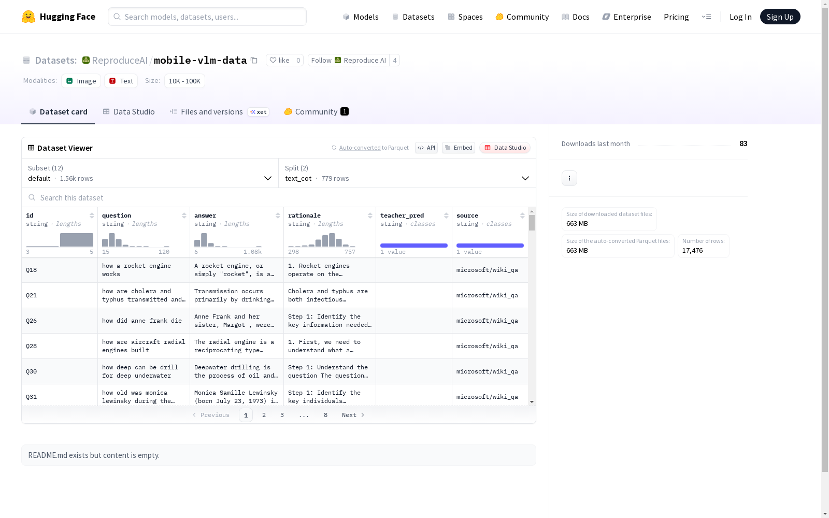Expand the Split text_cot dropdown

pos(407,173)
